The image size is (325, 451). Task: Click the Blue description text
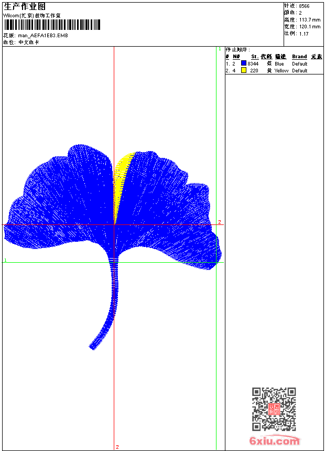point(279,64)
